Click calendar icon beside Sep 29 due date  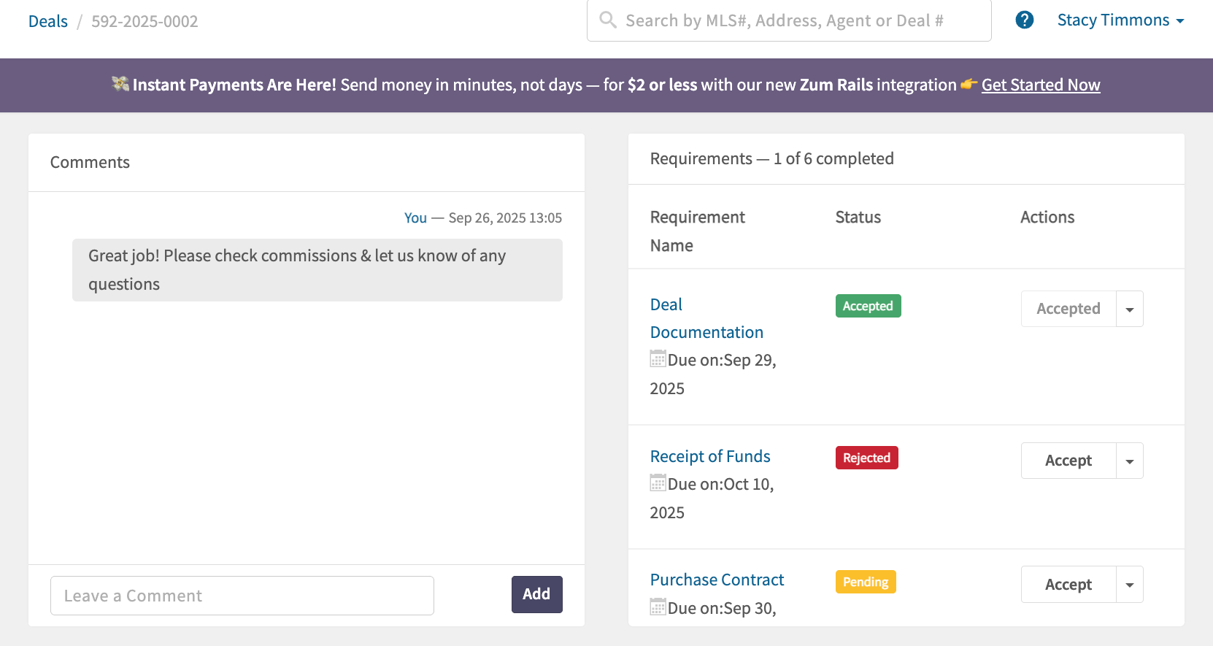click(x=658, y=359)
